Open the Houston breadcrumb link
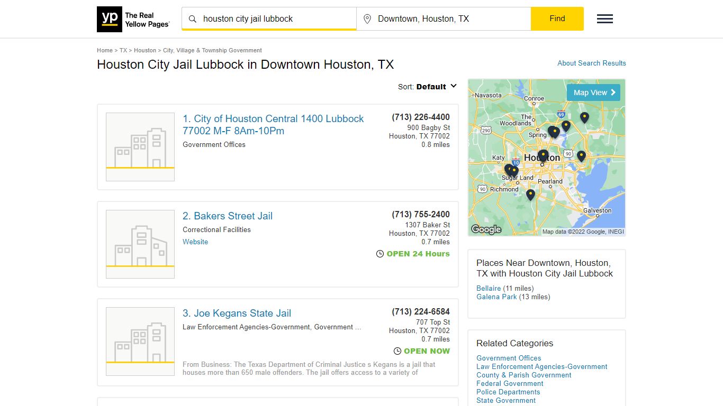Screen dimensions: 723x406 coord(145,50)
